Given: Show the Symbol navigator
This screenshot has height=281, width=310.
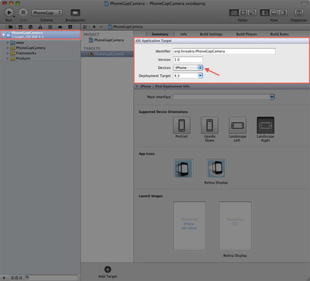Looking at the screenshot, I should pos(20,26).
